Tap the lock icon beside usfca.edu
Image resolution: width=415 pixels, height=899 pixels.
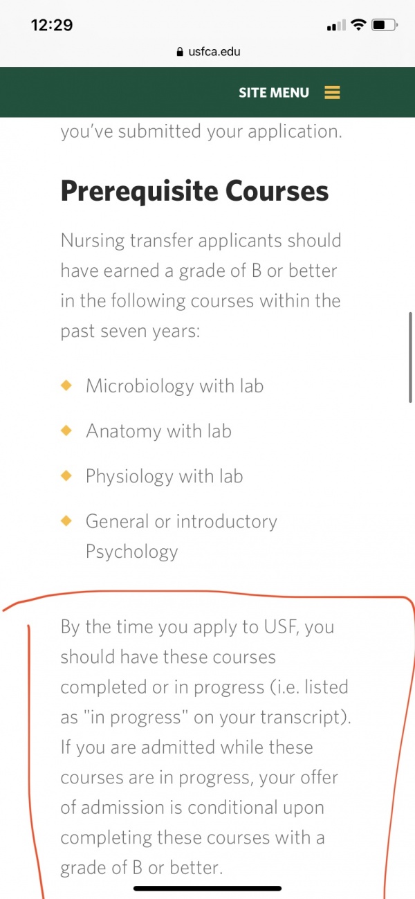(181, 51)
